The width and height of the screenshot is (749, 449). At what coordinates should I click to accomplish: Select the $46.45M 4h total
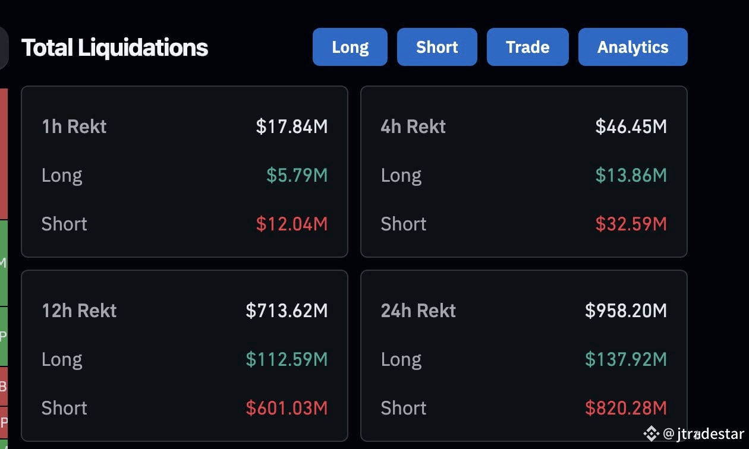tap(631, 127)
